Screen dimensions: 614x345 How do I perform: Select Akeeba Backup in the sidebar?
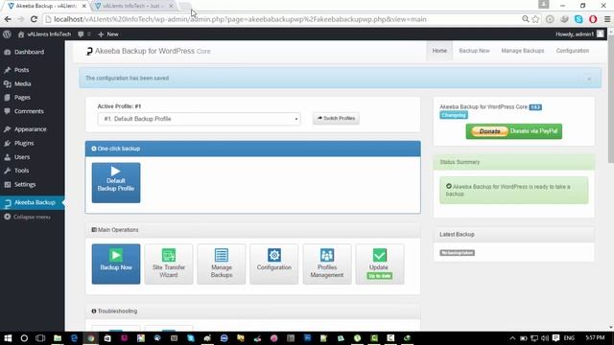(x=32, y=202)
